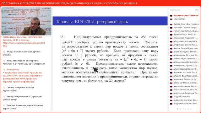
Task: Click Модератор name in chat
Action: 13,70
